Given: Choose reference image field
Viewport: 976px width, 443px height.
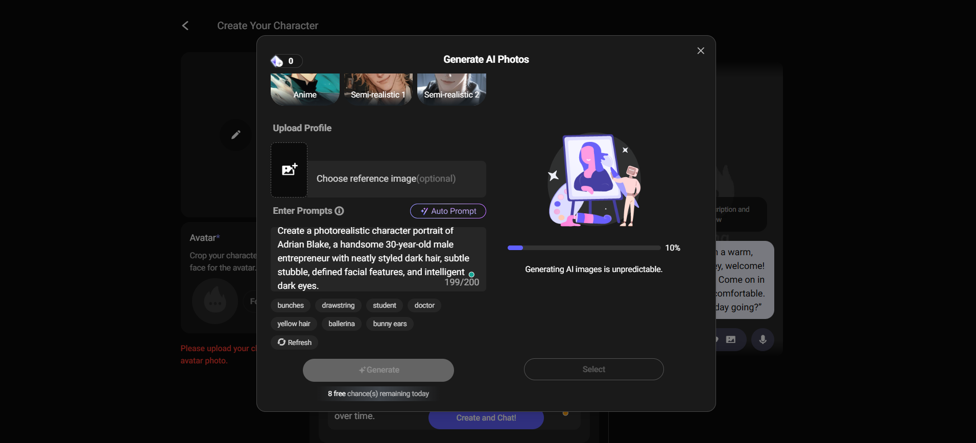Looking at the screenshot, I should coord(396,179).
